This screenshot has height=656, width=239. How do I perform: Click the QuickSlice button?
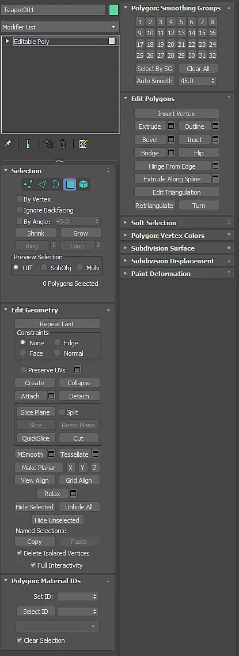[x=35, y=438]
